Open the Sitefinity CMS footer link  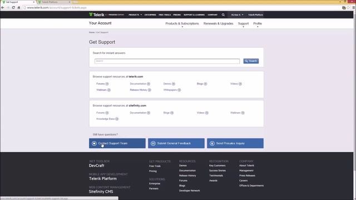tap(101, 192)
